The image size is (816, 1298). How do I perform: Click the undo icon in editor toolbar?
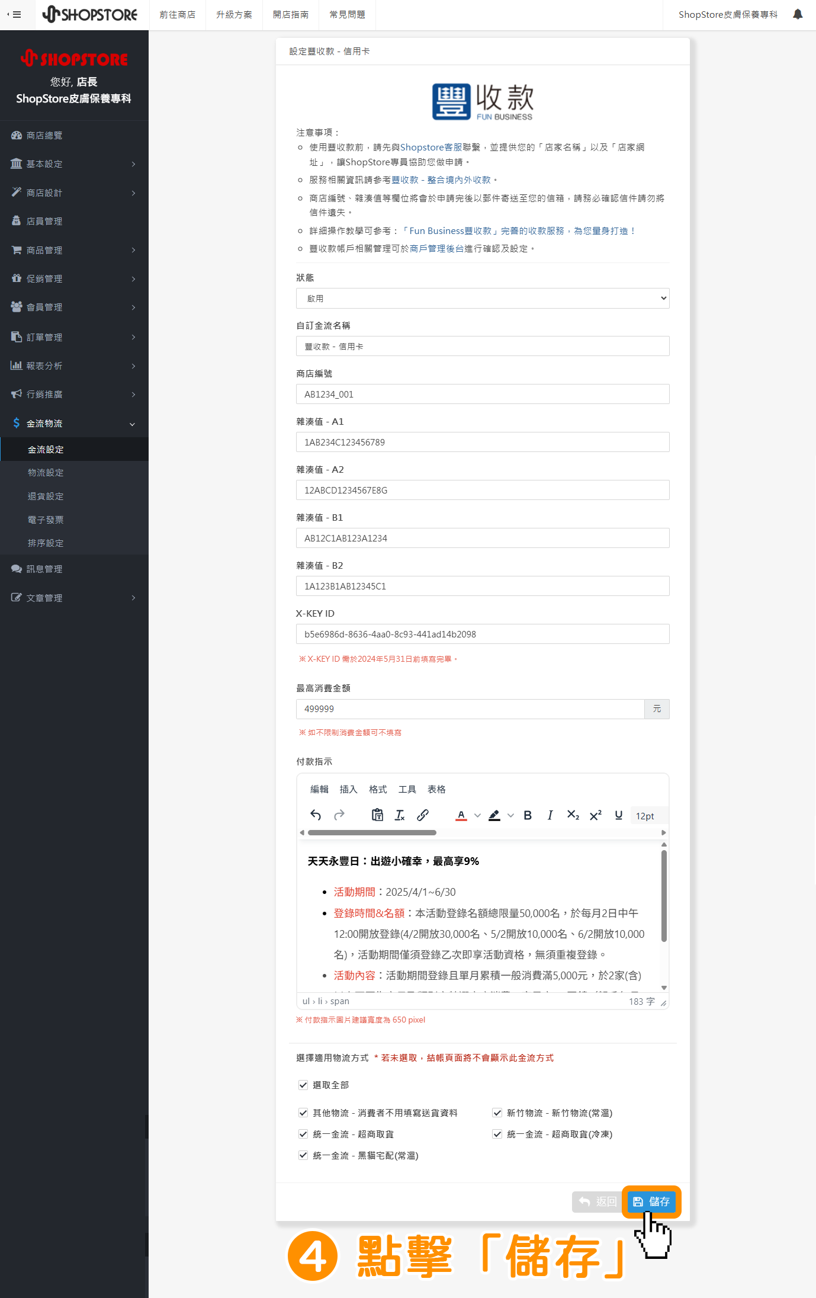point(316,815)
